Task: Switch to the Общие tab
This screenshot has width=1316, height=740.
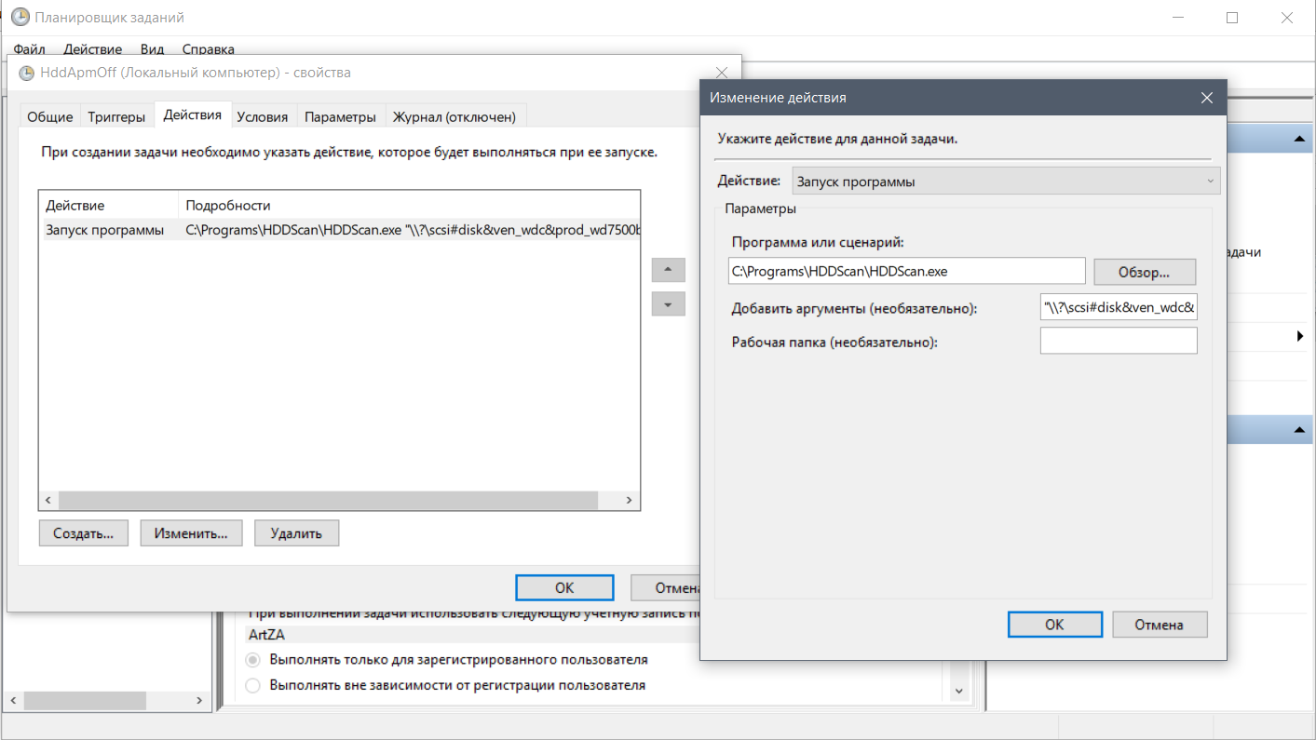Action: click(50, 116)
